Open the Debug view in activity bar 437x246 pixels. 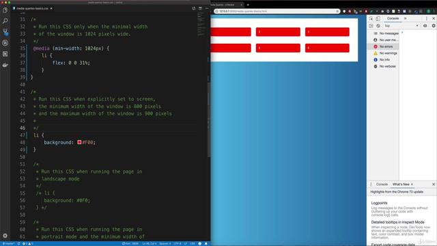(x=5, y=42)
